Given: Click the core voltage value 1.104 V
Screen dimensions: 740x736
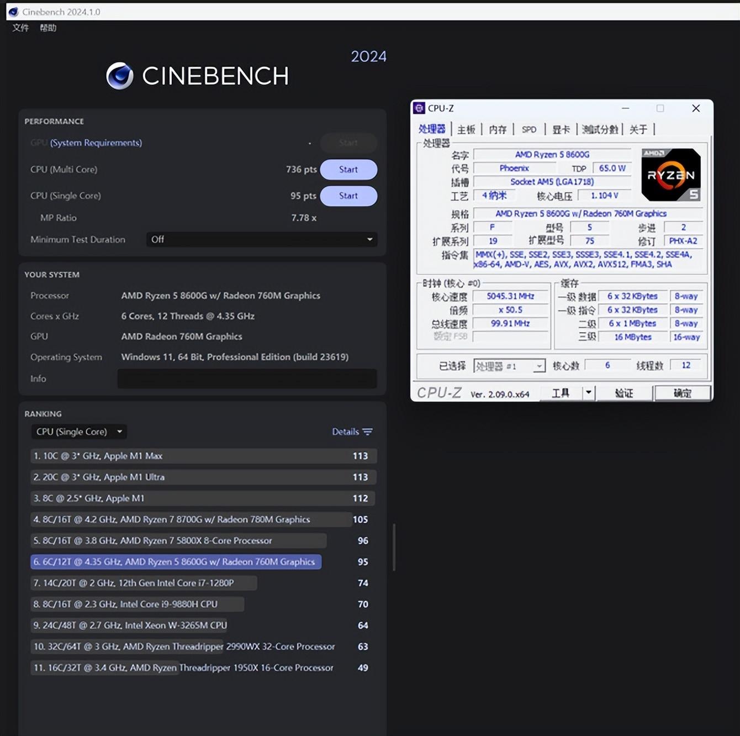Looking at the screenshot, I should (x=604, y=196).
